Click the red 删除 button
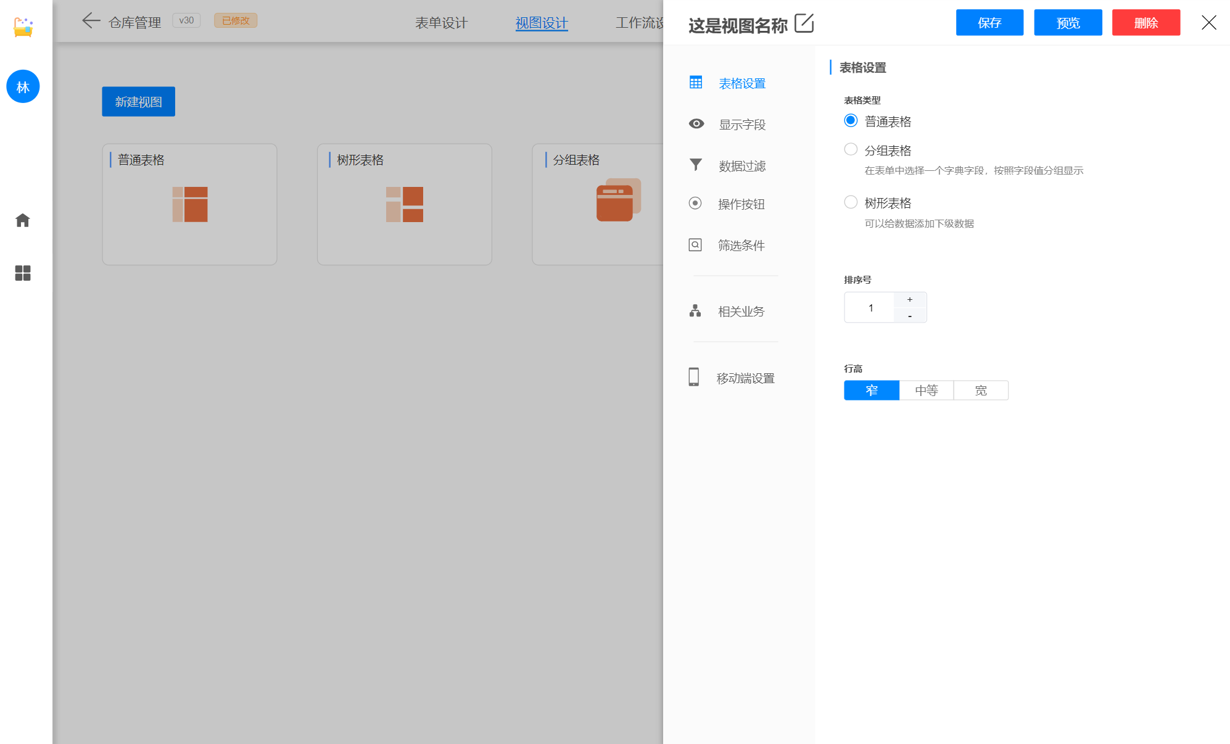The width and height of the screenshot is (1230, 744). click(1146, 23)
